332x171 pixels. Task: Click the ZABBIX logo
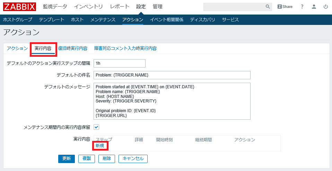[20, 7]
